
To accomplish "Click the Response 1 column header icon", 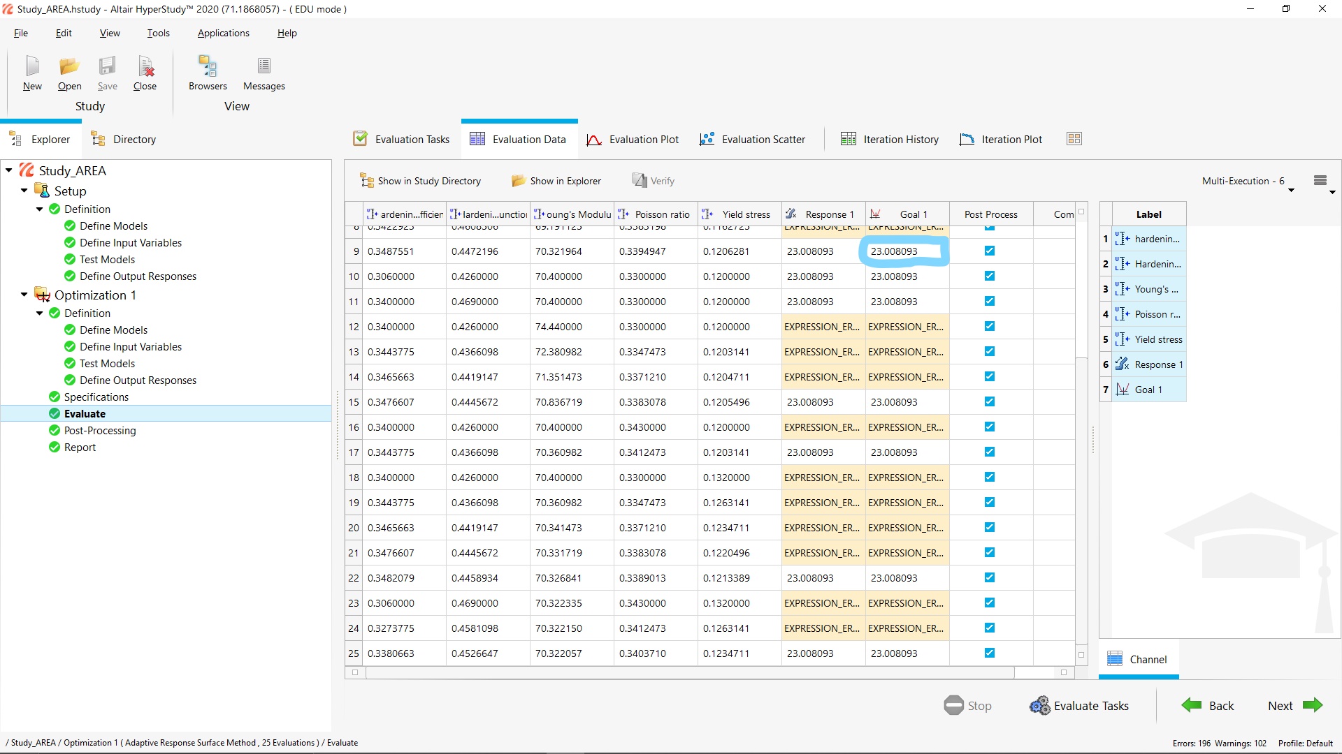I will tap(791, 214).
